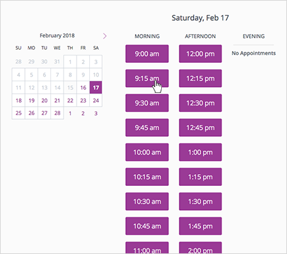This screenshot has width=287, height=254.
Task: Select February 16 on the calendar
Action: coord(83,88)
